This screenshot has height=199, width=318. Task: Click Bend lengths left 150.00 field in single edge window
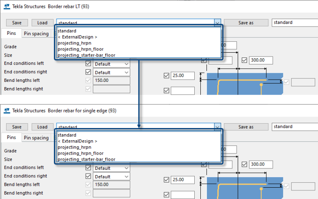coord(112,185)
